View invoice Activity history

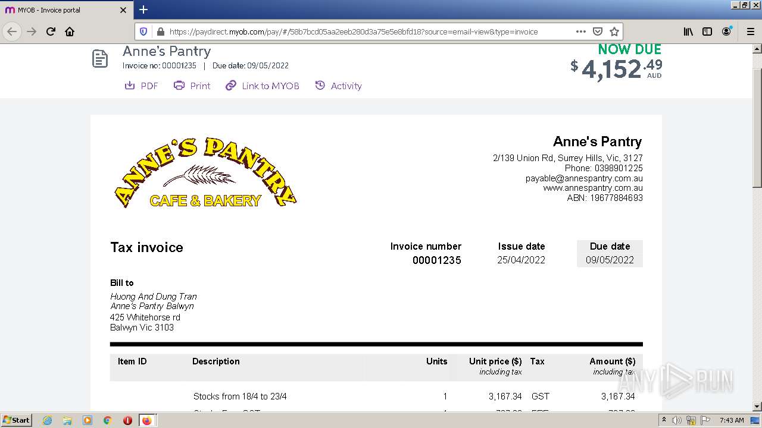coord(338,86)
